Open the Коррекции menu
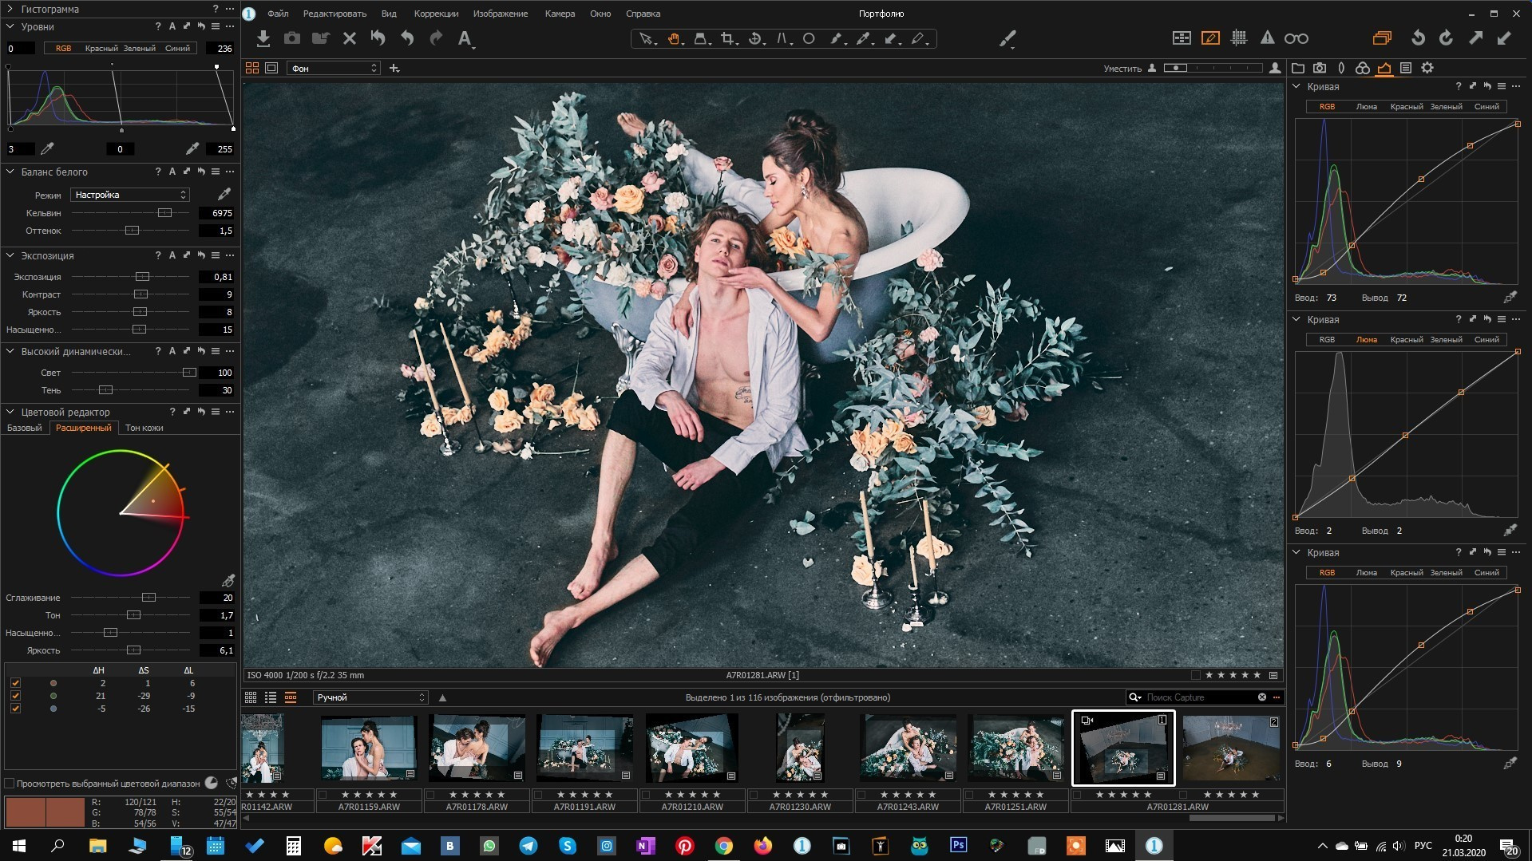This screenshot has width=1532, height=861. [436, 14]
